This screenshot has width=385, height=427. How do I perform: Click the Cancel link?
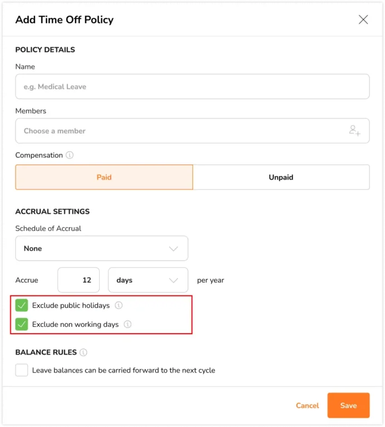click(307, 405)
